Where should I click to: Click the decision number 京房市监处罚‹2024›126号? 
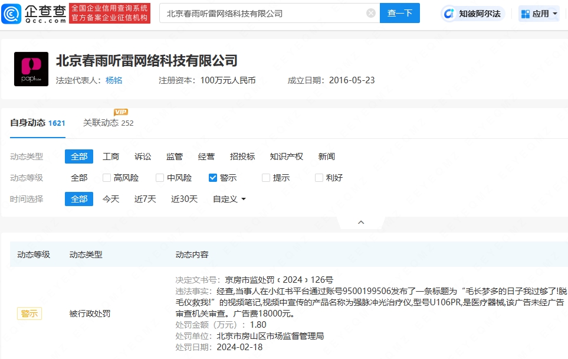coord(279,280)
